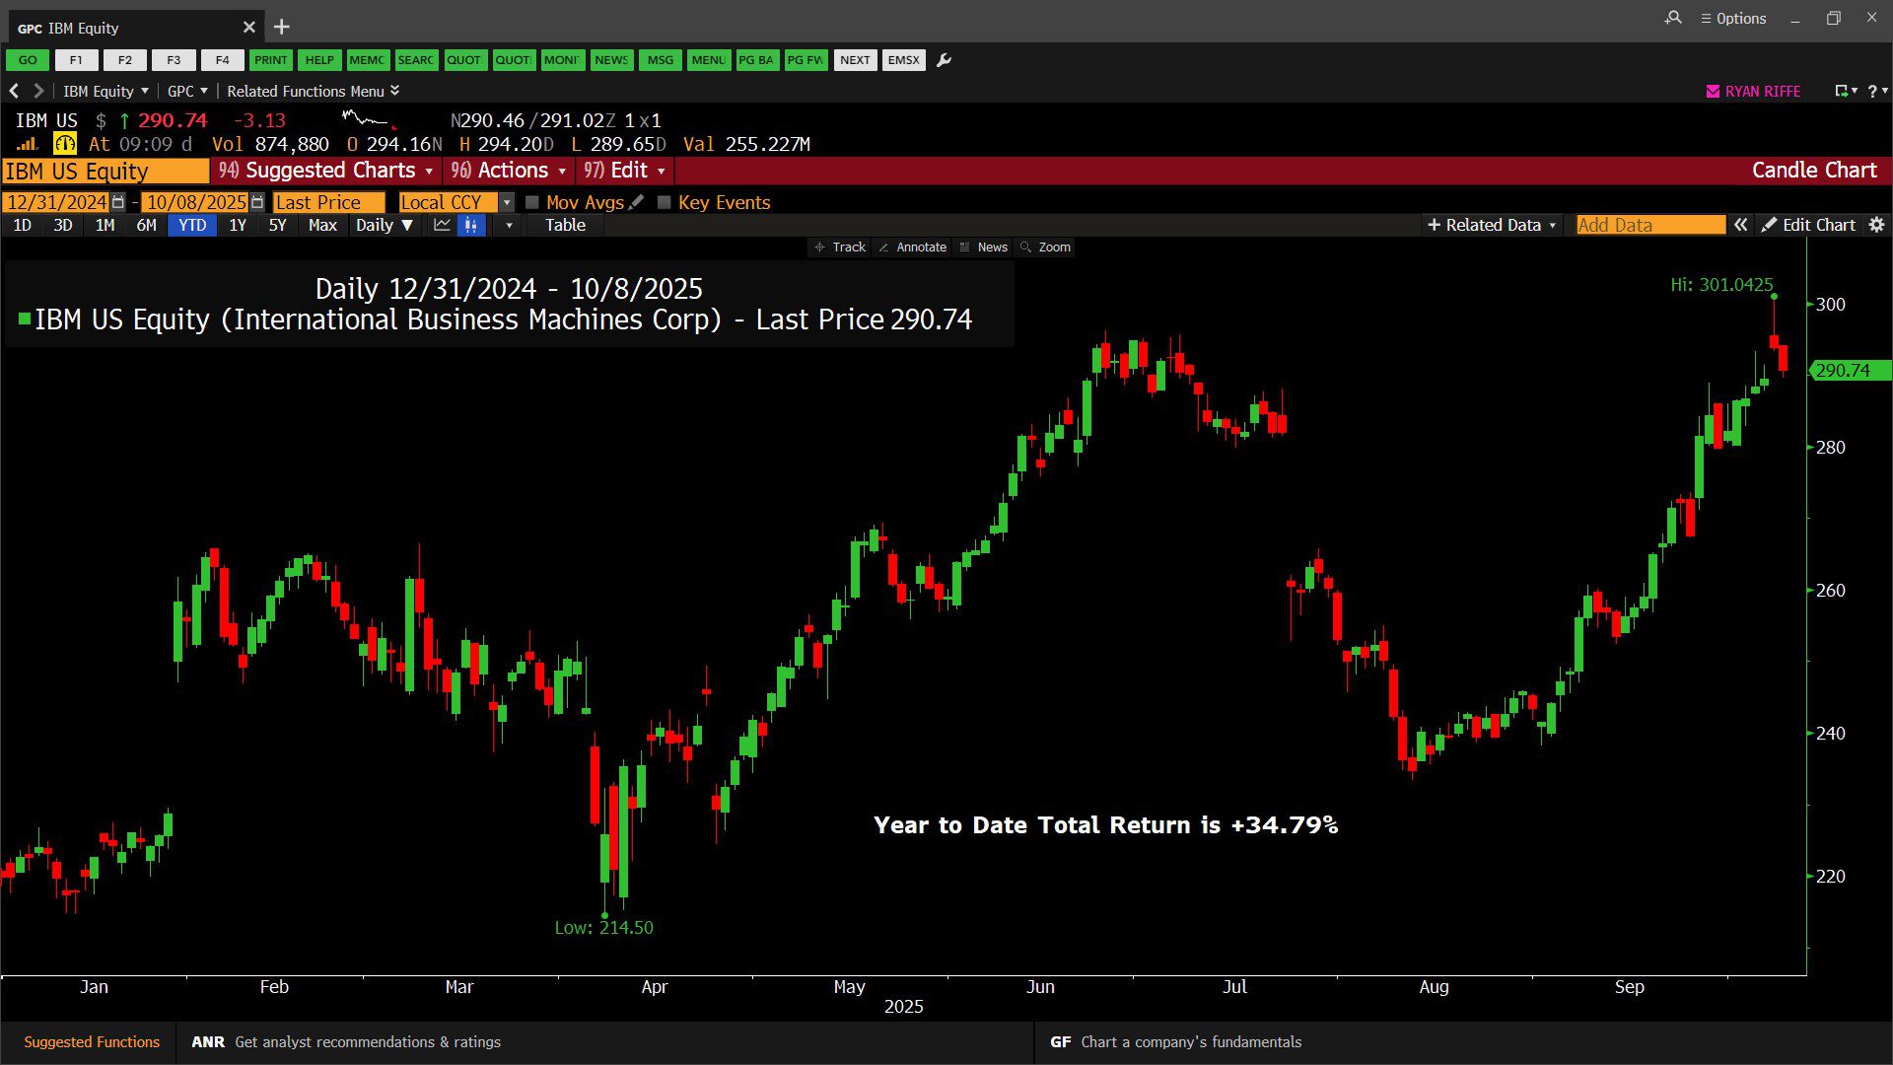Select the candle chart type icon

(x=471, y=225)
